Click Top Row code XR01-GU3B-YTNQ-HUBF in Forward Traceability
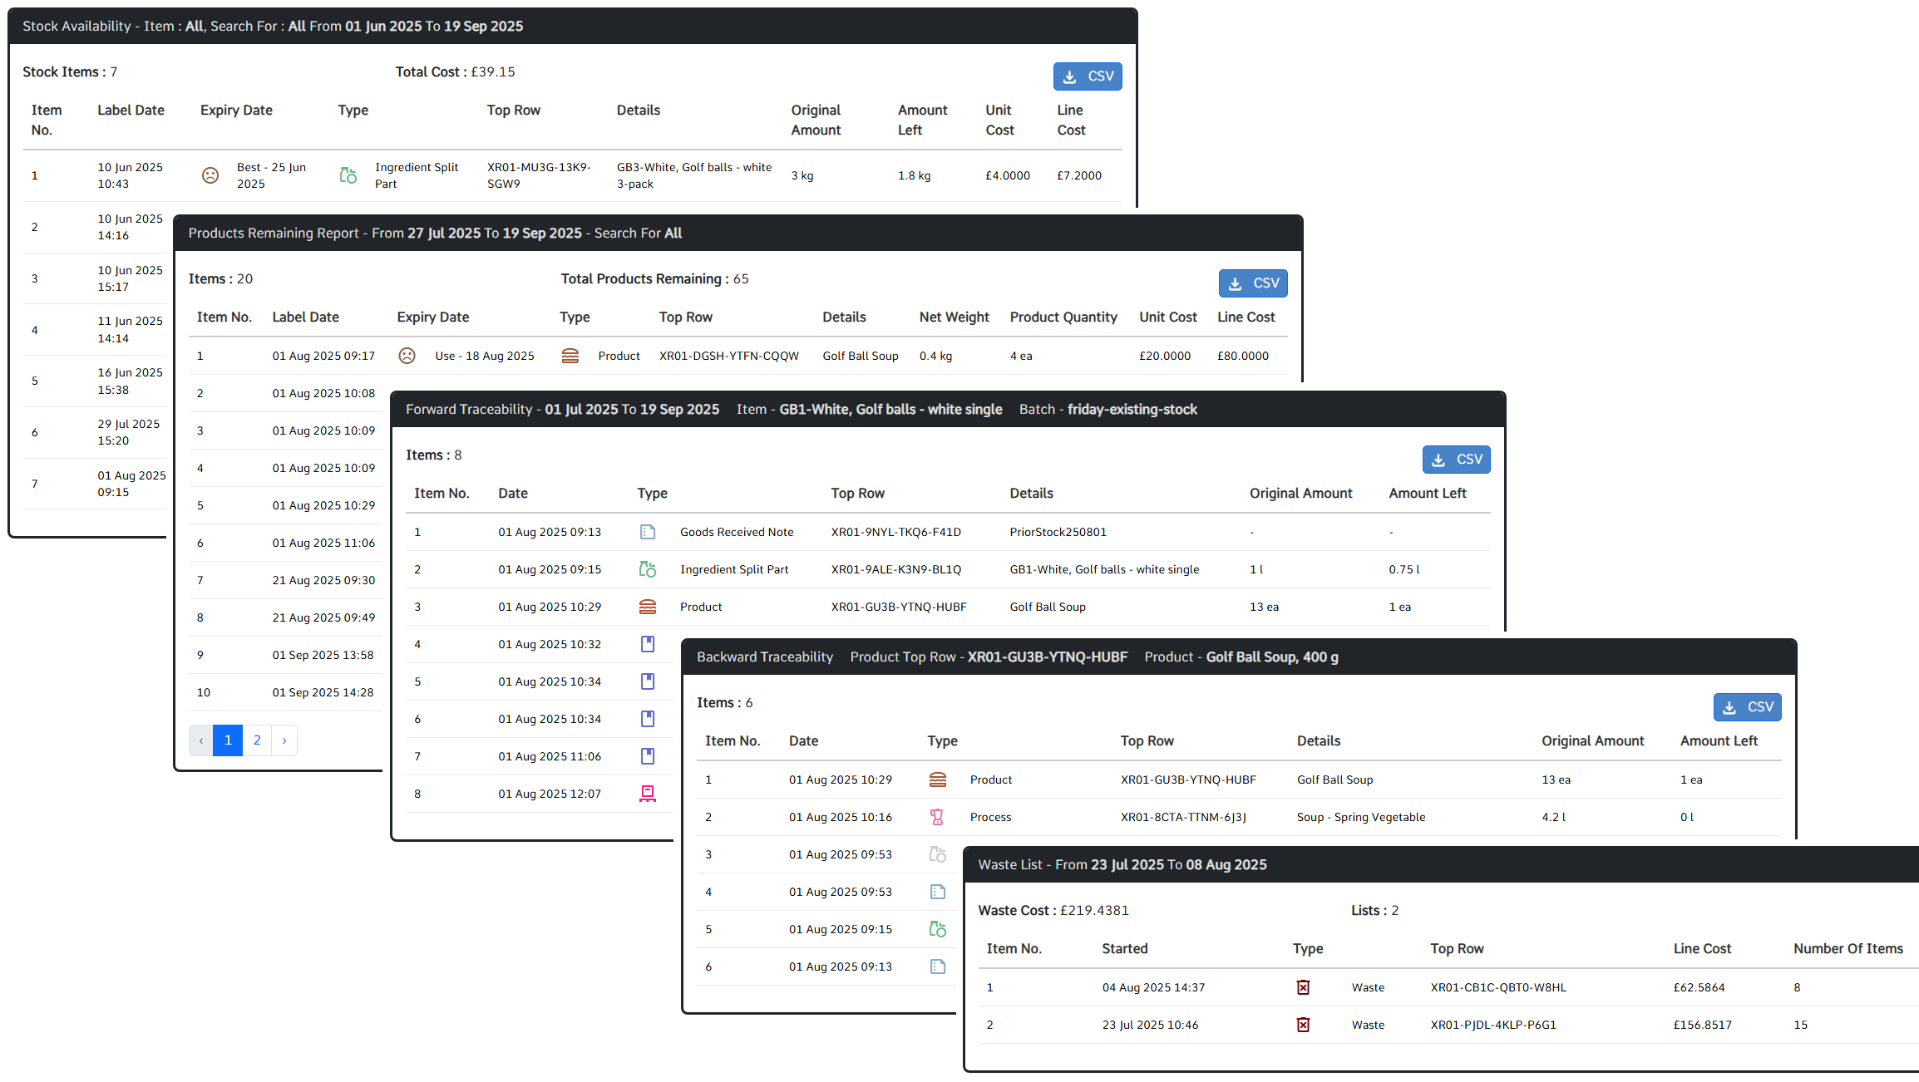1919x1082 pixels. click(898, 607)
